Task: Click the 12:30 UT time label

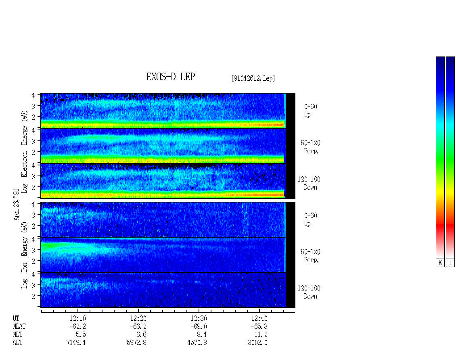Action: (199, 318)
